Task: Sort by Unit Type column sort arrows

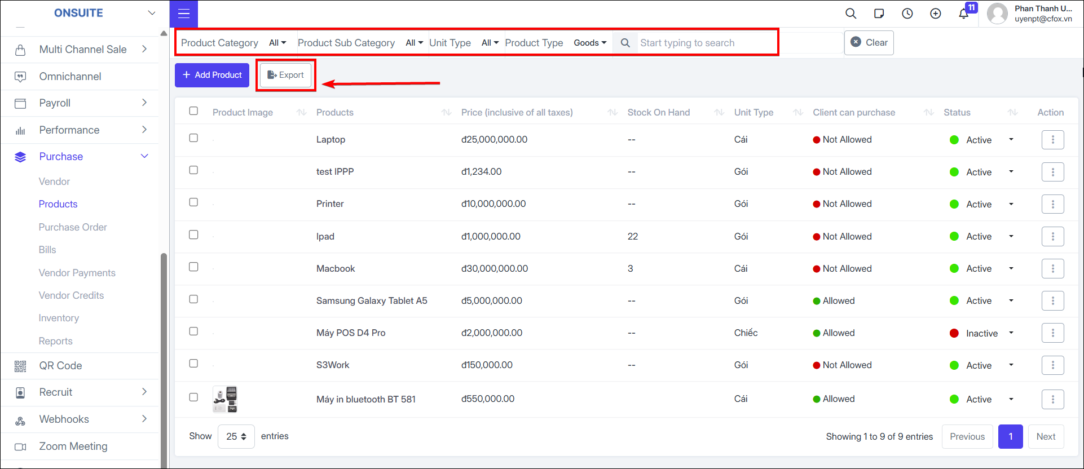Action: (798, 112)
